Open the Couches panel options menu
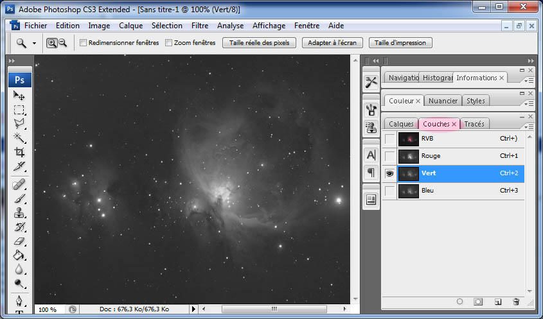The image size is (543, 319). [528, 127]
